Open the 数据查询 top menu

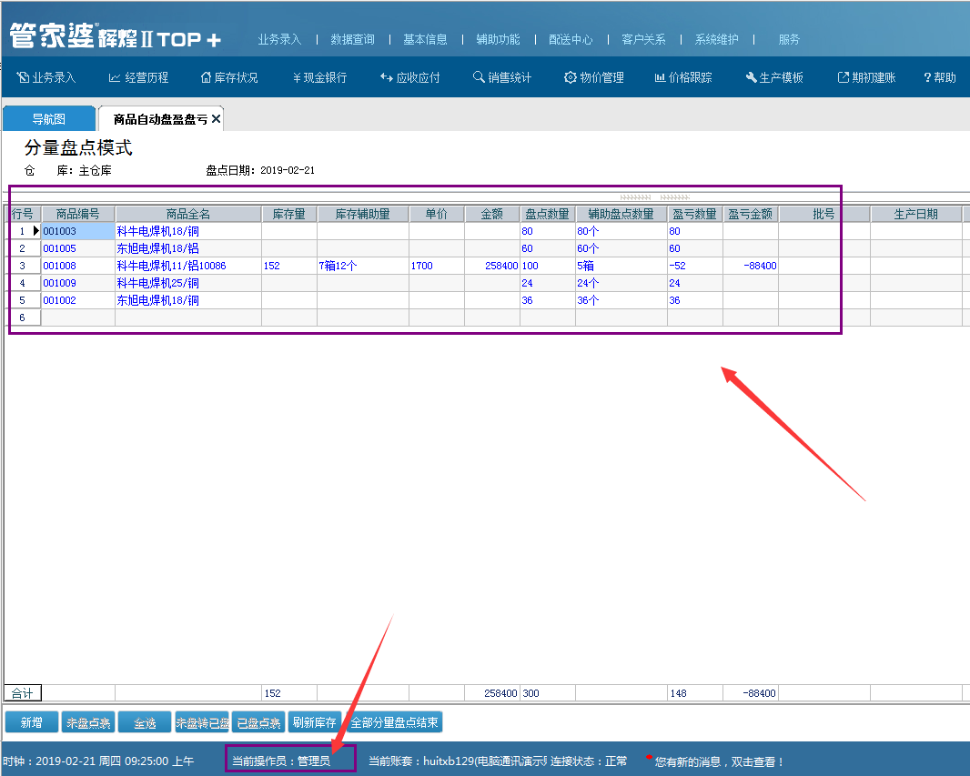pyautogui.click(x=352, y=40)
